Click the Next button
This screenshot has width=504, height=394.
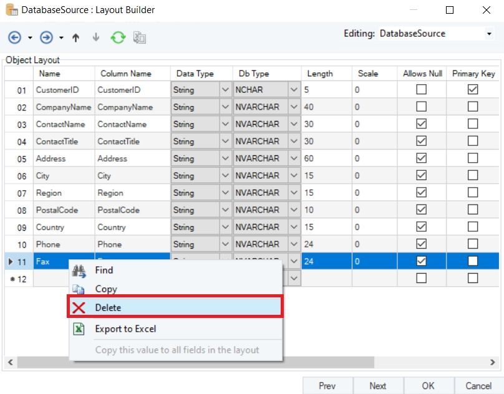tap(377, 386)
